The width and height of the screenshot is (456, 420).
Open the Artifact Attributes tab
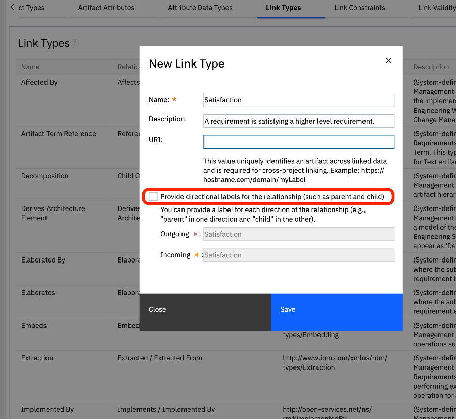tap(106, 8)
